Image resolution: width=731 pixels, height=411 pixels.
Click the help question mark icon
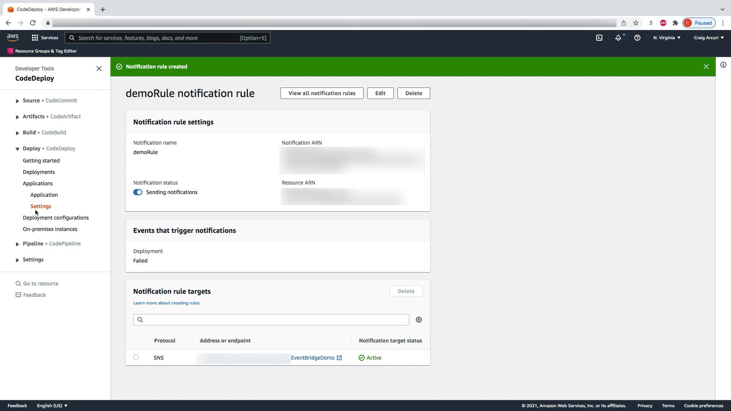637,38
